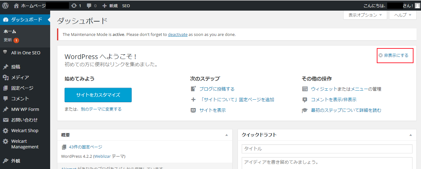This screenshot has width=421, height=169.
Task: Click the deactivate maintenance mode link
Action: coord(178,34)
